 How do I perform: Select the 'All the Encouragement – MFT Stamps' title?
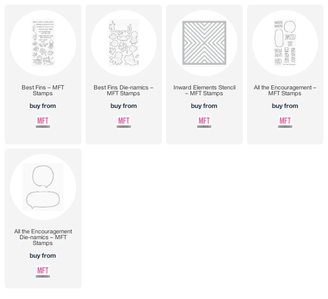(x=285, y=90)
